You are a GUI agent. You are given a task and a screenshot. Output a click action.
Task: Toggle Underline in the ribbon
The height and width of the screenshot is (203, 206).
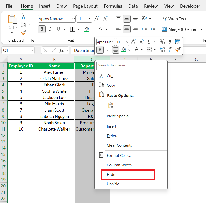58,29
